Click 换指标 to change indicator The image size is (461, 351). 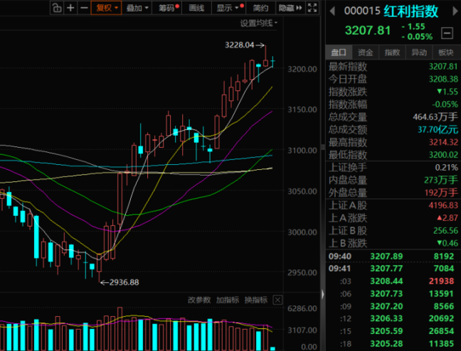coord(256,300)
